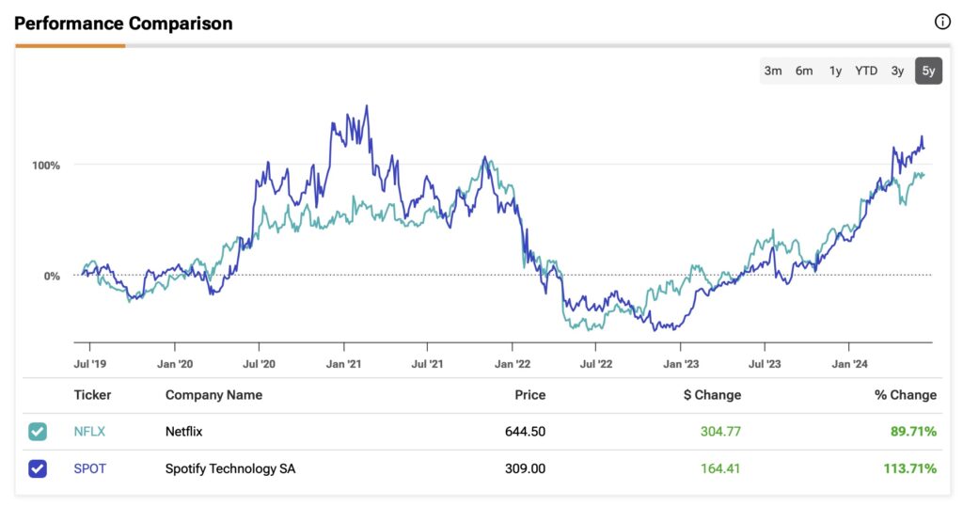Click the Netflix company name

coord(184,432)
